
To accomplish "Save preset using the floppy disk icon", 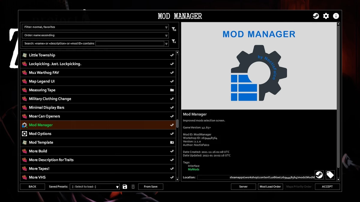I will (x=125, y=187).
